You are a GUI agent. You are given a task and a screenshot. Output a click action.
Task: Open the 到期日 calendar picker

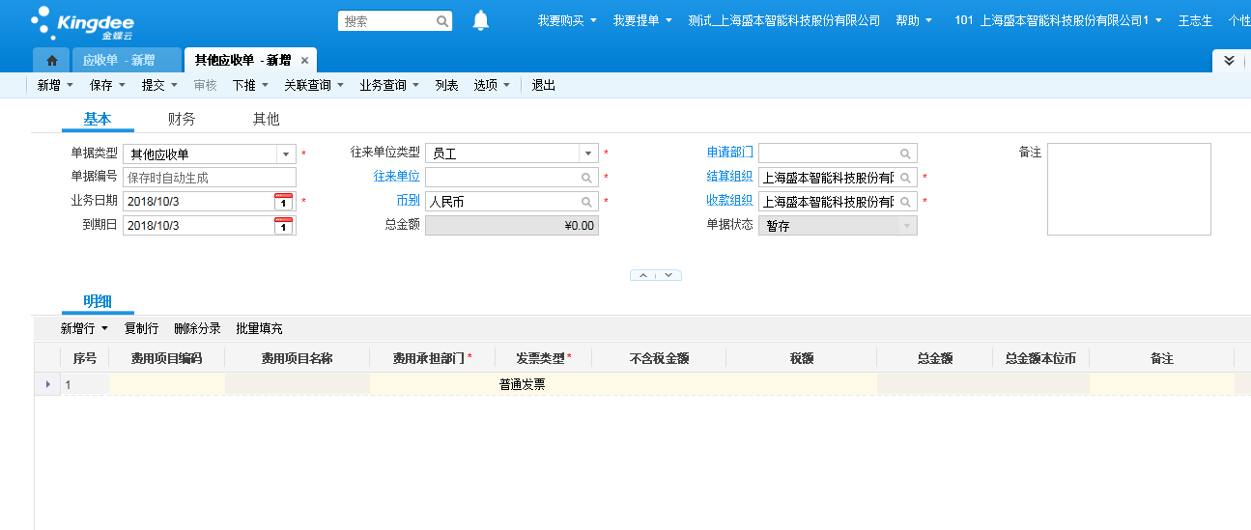point(283,226)
